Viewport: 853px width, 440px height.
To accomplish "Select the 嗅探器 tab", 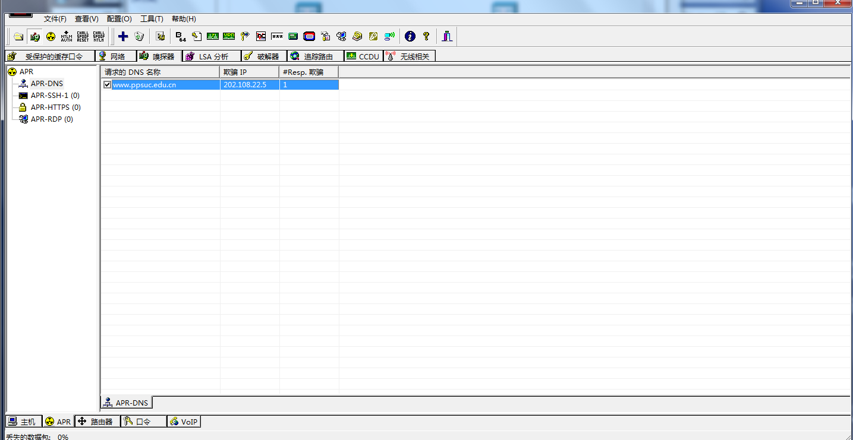I will pyautogui.click(x=159, y=56).
